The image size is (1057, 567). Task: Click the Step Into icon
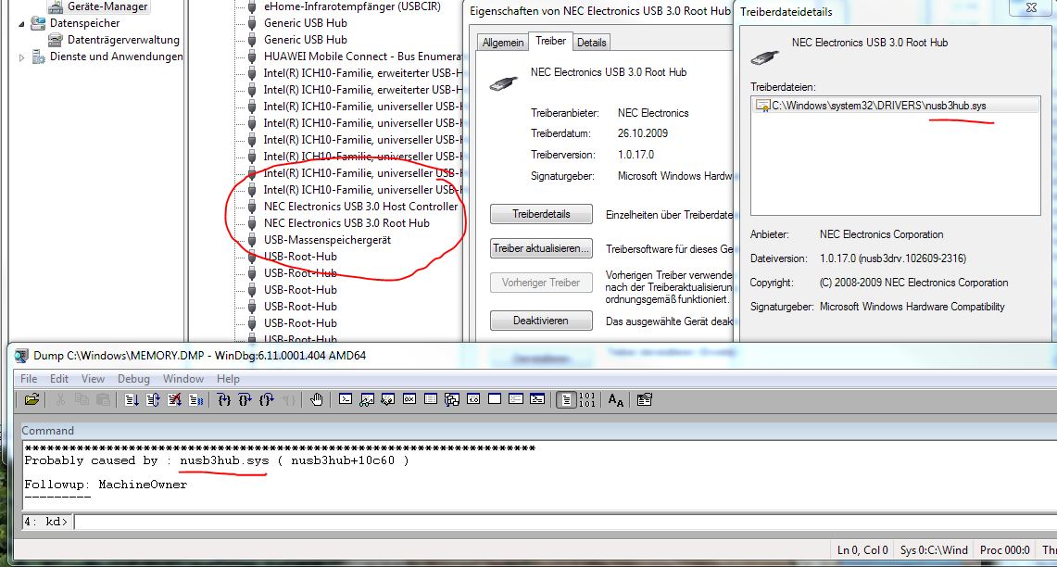tap(224, 400)
